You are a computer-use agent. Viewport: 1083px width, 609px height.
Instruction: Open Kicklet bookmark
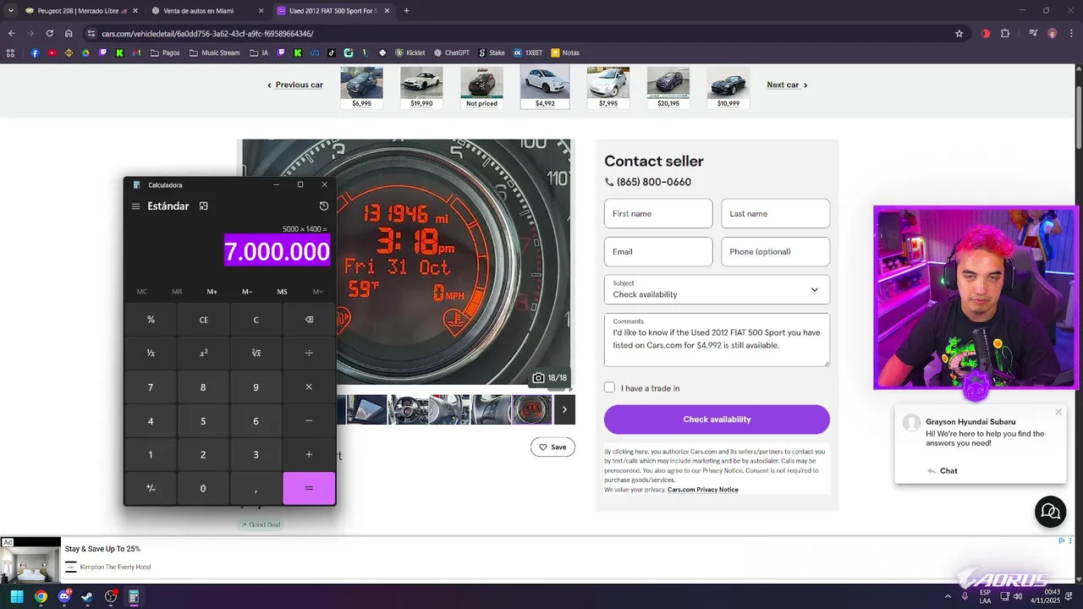coord(410,52)
